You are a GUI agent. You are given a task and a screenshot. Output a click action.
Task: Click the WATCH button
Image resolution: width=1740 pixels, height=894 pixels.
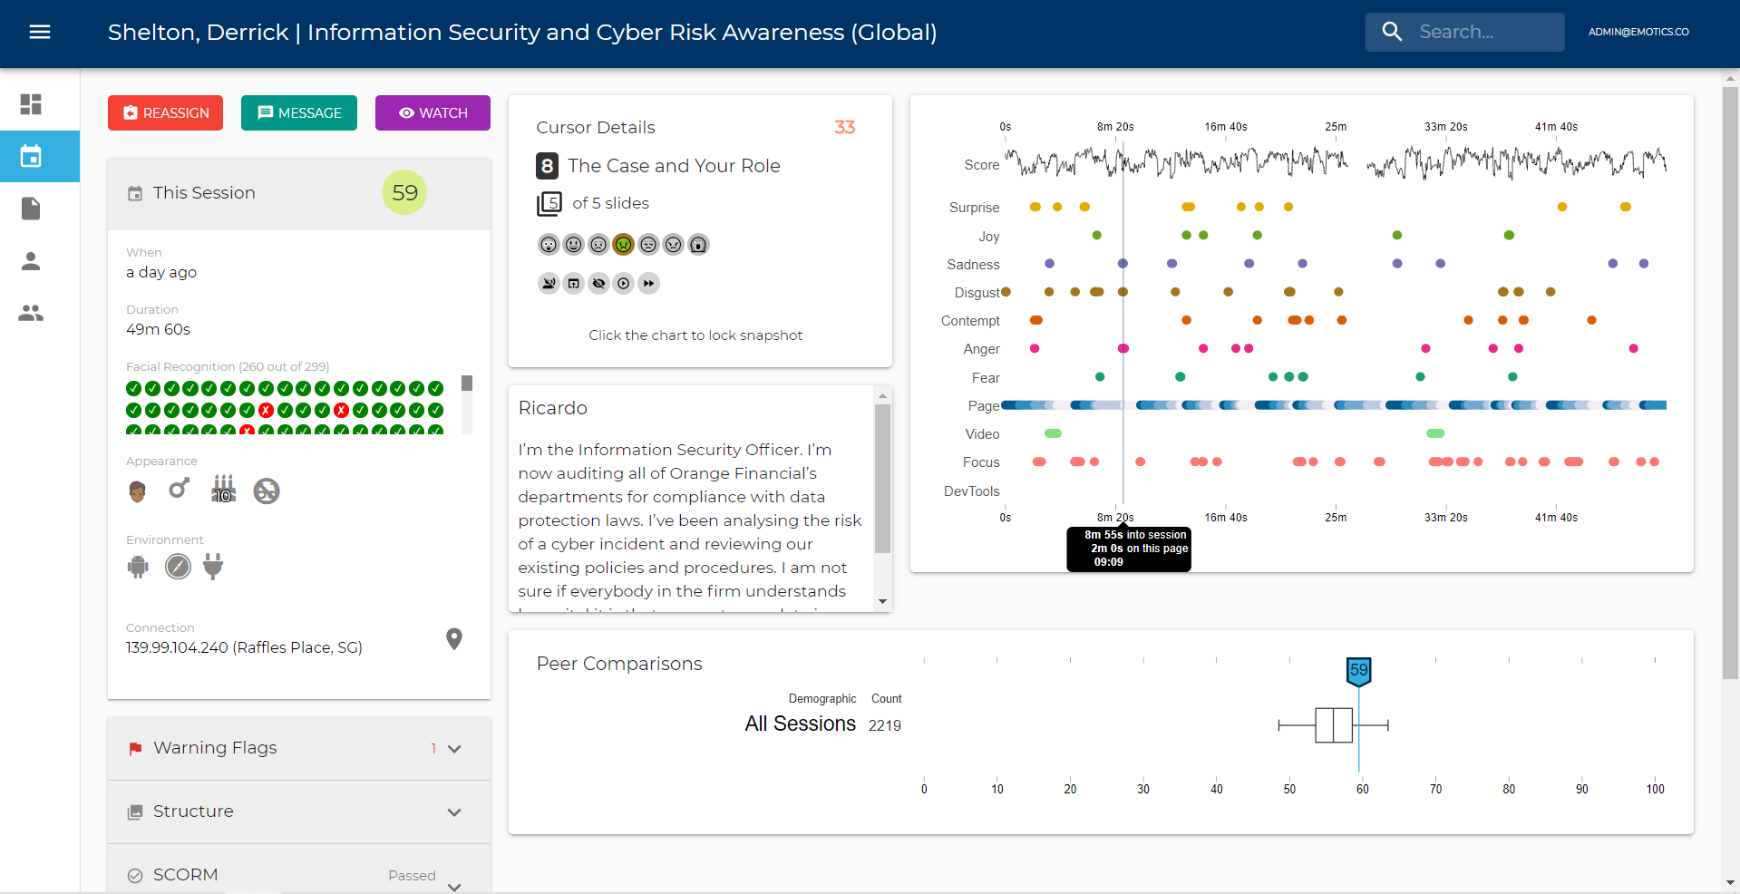[433, 112]
